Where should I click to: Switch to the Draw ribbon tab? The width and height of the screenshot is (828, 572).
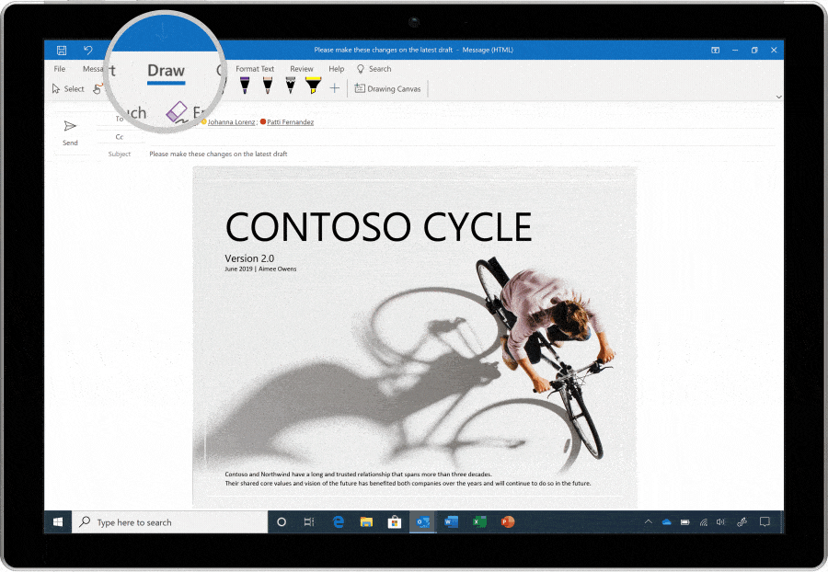click(166, 70)
